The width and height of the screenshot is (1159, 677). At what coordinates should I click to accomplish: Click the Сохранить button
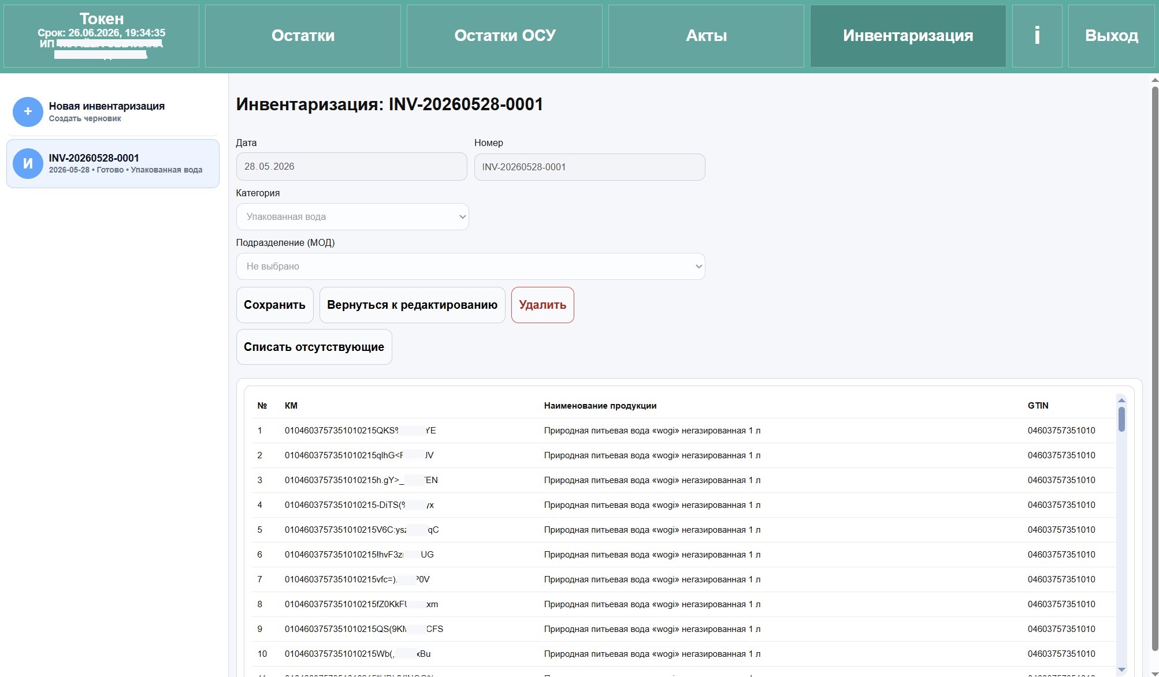click(x=274, y=305)
